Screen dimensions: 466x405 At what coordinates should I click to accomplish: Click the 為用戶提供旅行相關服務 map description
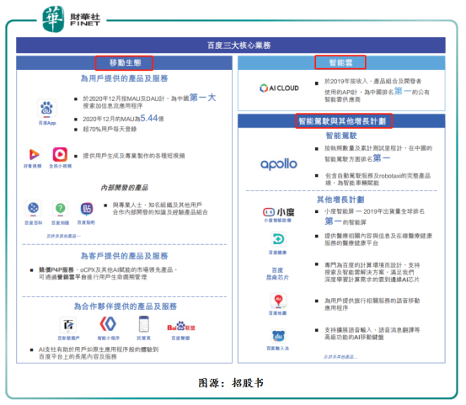(372, 304)
